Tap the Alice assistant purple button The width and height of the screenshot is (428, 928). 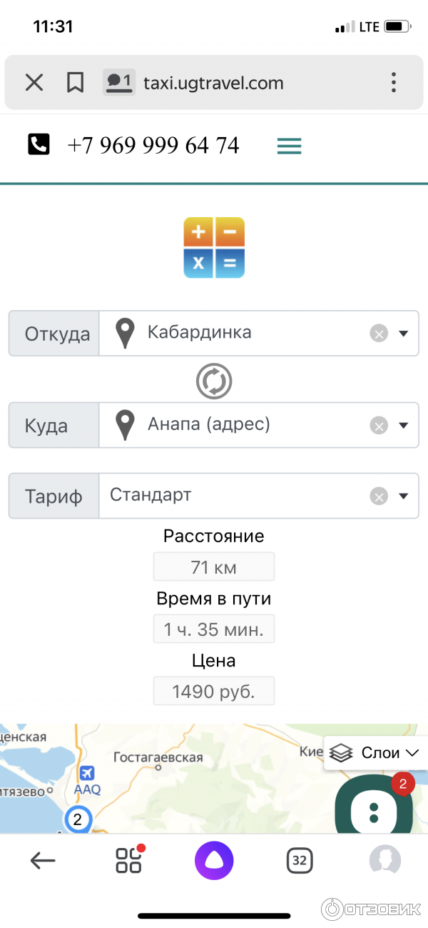click(214, 861)
